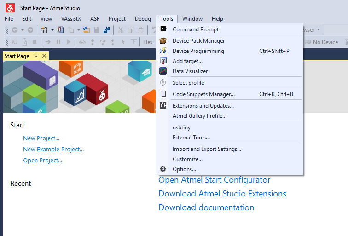The width and height of the screenshot is (348, 236).
Task: Open Navigate Backward history dropdown arrow
Action: pos(23,30)
